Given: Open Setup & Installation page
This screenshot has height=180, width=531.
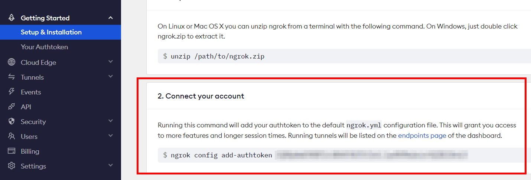Looking at the screenshot, I should 51,32.
